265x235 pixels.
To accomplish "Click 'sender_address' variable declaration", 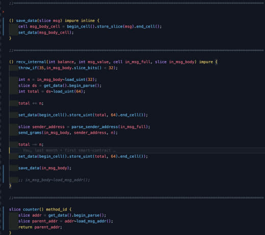I will 48,127.
